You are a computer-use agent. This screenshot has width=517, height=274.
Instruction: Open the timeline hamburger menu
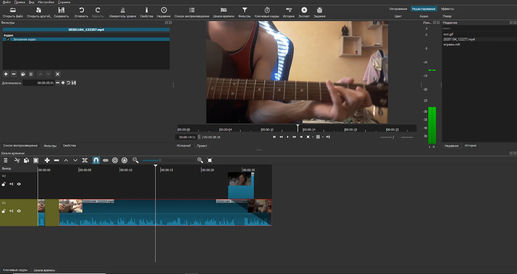coord(5,160)
